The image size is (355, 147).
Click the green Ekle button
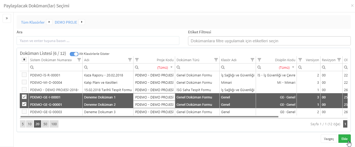tap(344, 139)
